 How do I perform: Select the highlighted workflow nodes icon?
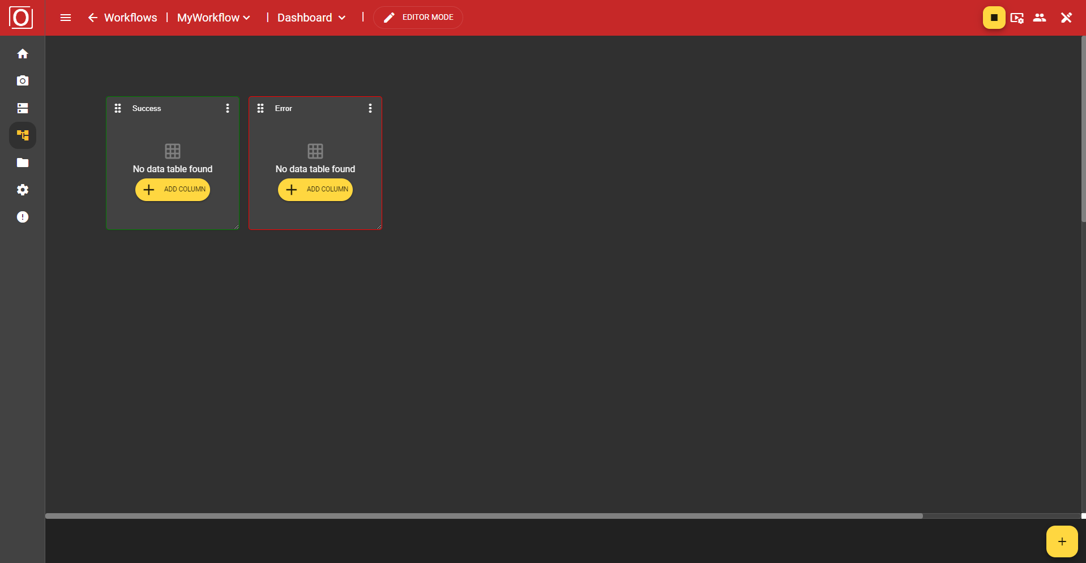click(23, 135)
